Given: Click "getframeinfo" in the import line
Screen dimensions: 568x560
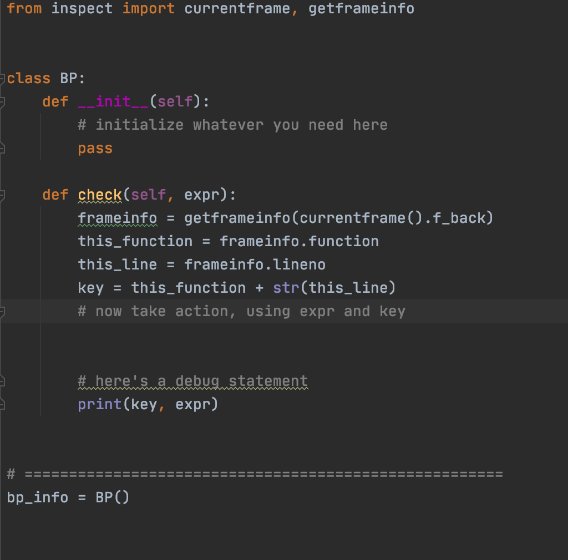Looking at the screenshot, I should (361, 8).
